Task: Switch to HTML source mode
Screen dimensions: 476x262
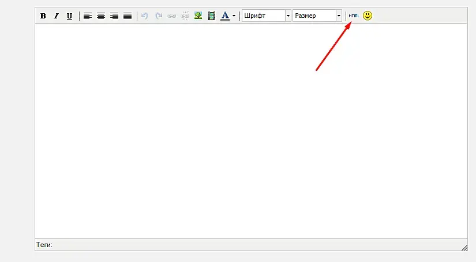Action: [x=354, y=16]
